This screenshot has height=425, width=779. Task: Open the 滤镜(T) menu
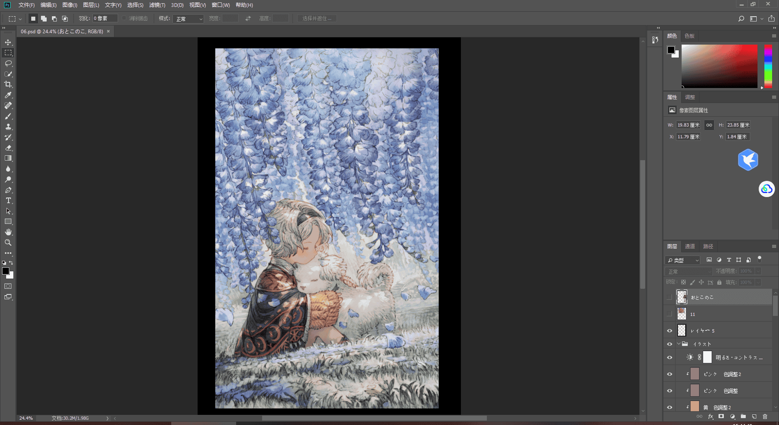157,5
